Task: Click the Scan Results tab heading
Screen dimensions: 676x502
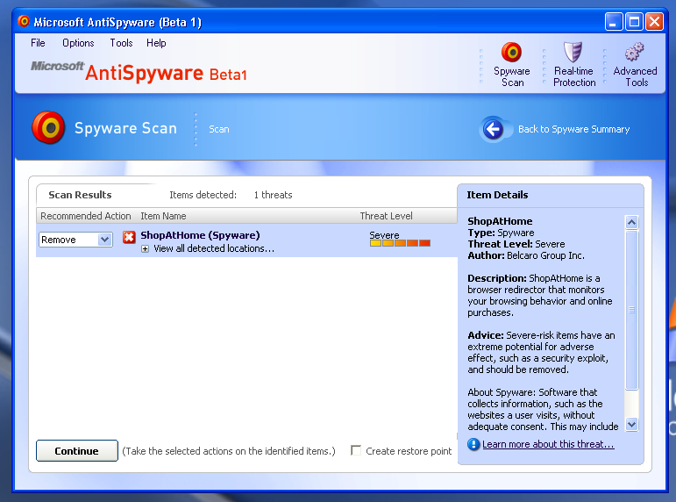Action: (80, 195)
